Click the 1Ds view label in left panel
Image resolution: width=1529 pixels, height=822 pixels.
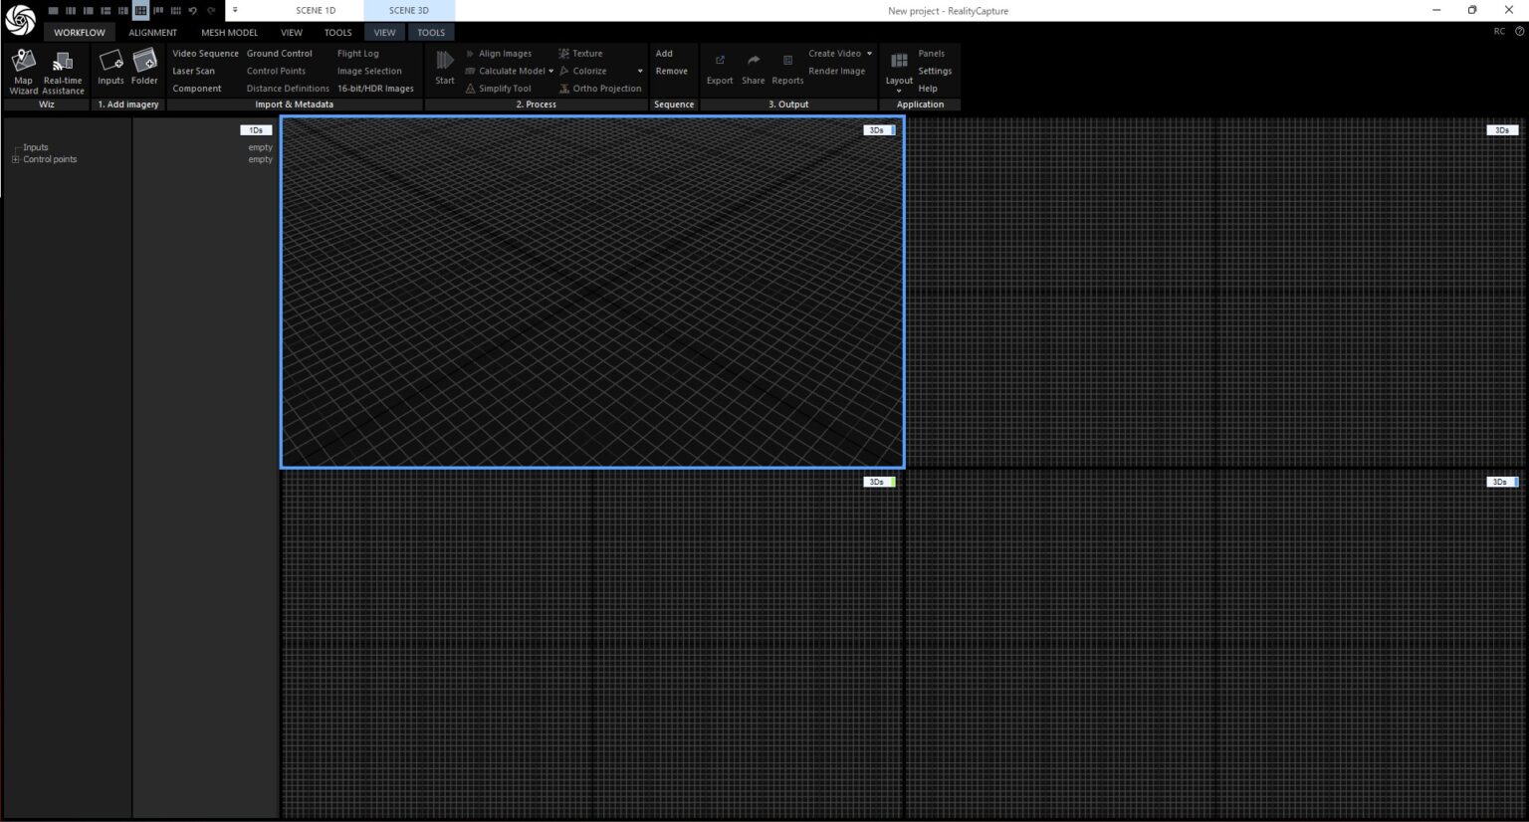pos(256,130)
